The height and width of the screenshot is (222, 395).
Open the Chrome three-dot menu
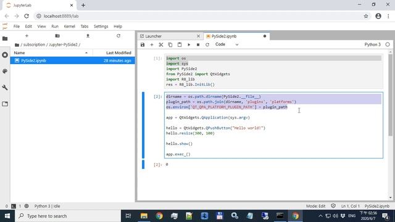(388, 16)
